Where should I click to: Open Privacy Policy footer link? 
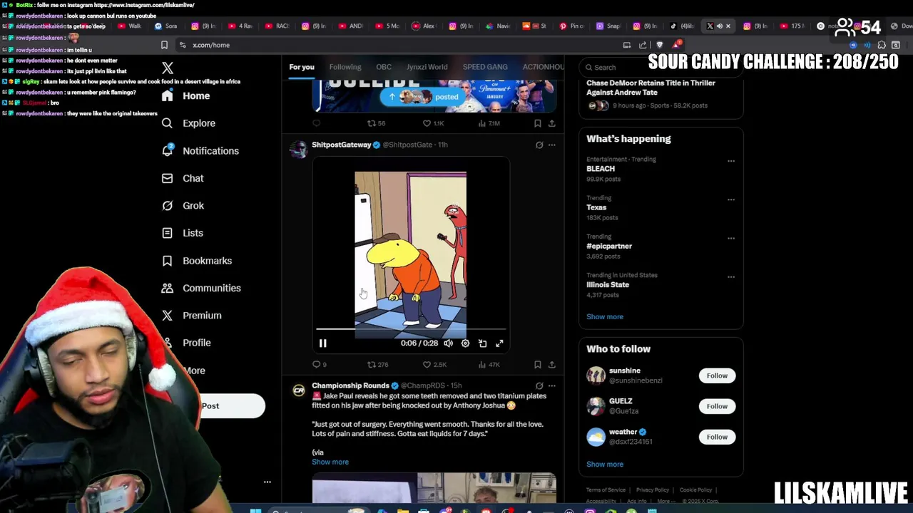(653, 490)
